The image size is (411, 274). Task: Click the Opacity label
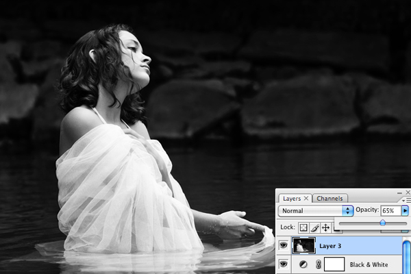[367, 210]
